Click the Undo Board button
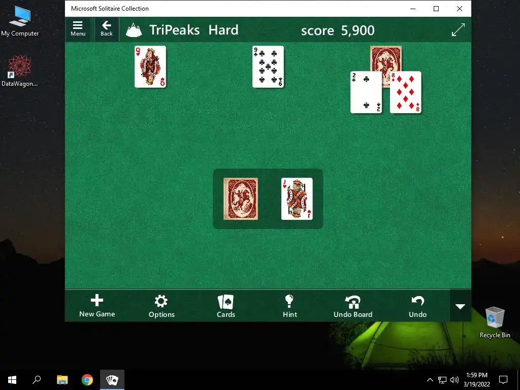520x390 pixels. [353, 306]
